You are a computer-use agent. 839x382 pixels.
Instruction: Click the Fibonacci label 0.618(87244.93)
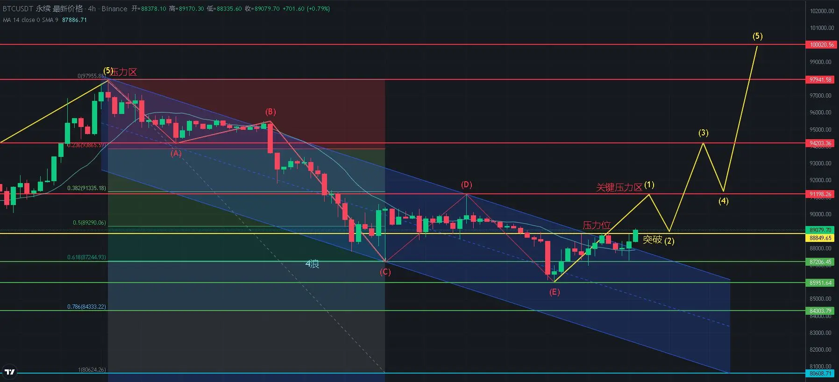click(86, 257)
